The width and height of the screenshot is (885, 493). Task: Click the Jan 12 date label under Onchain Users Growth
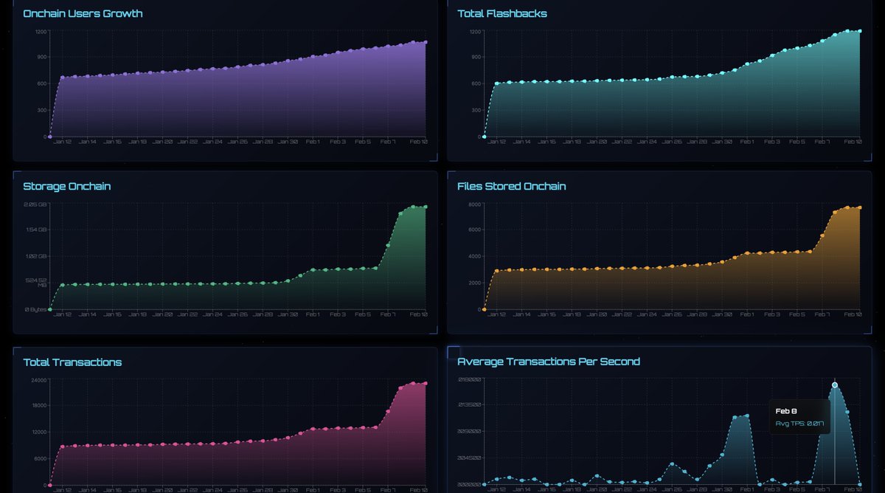pyautogui.click(x=62, y=142)
